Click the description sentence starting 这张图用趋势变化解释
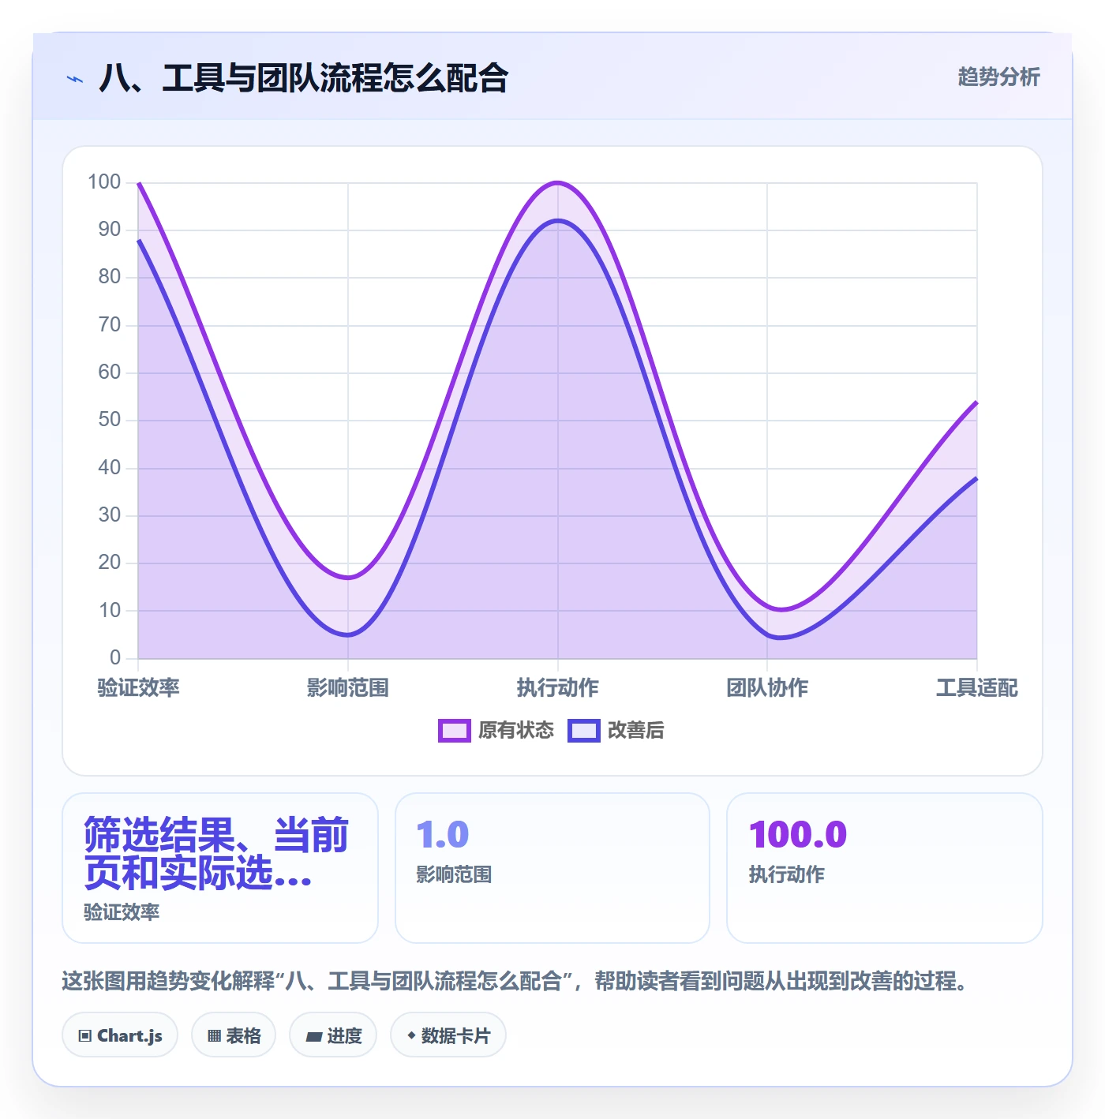Image resolution: width=1105 pixels, height=1119 pixels. point(515,982)
